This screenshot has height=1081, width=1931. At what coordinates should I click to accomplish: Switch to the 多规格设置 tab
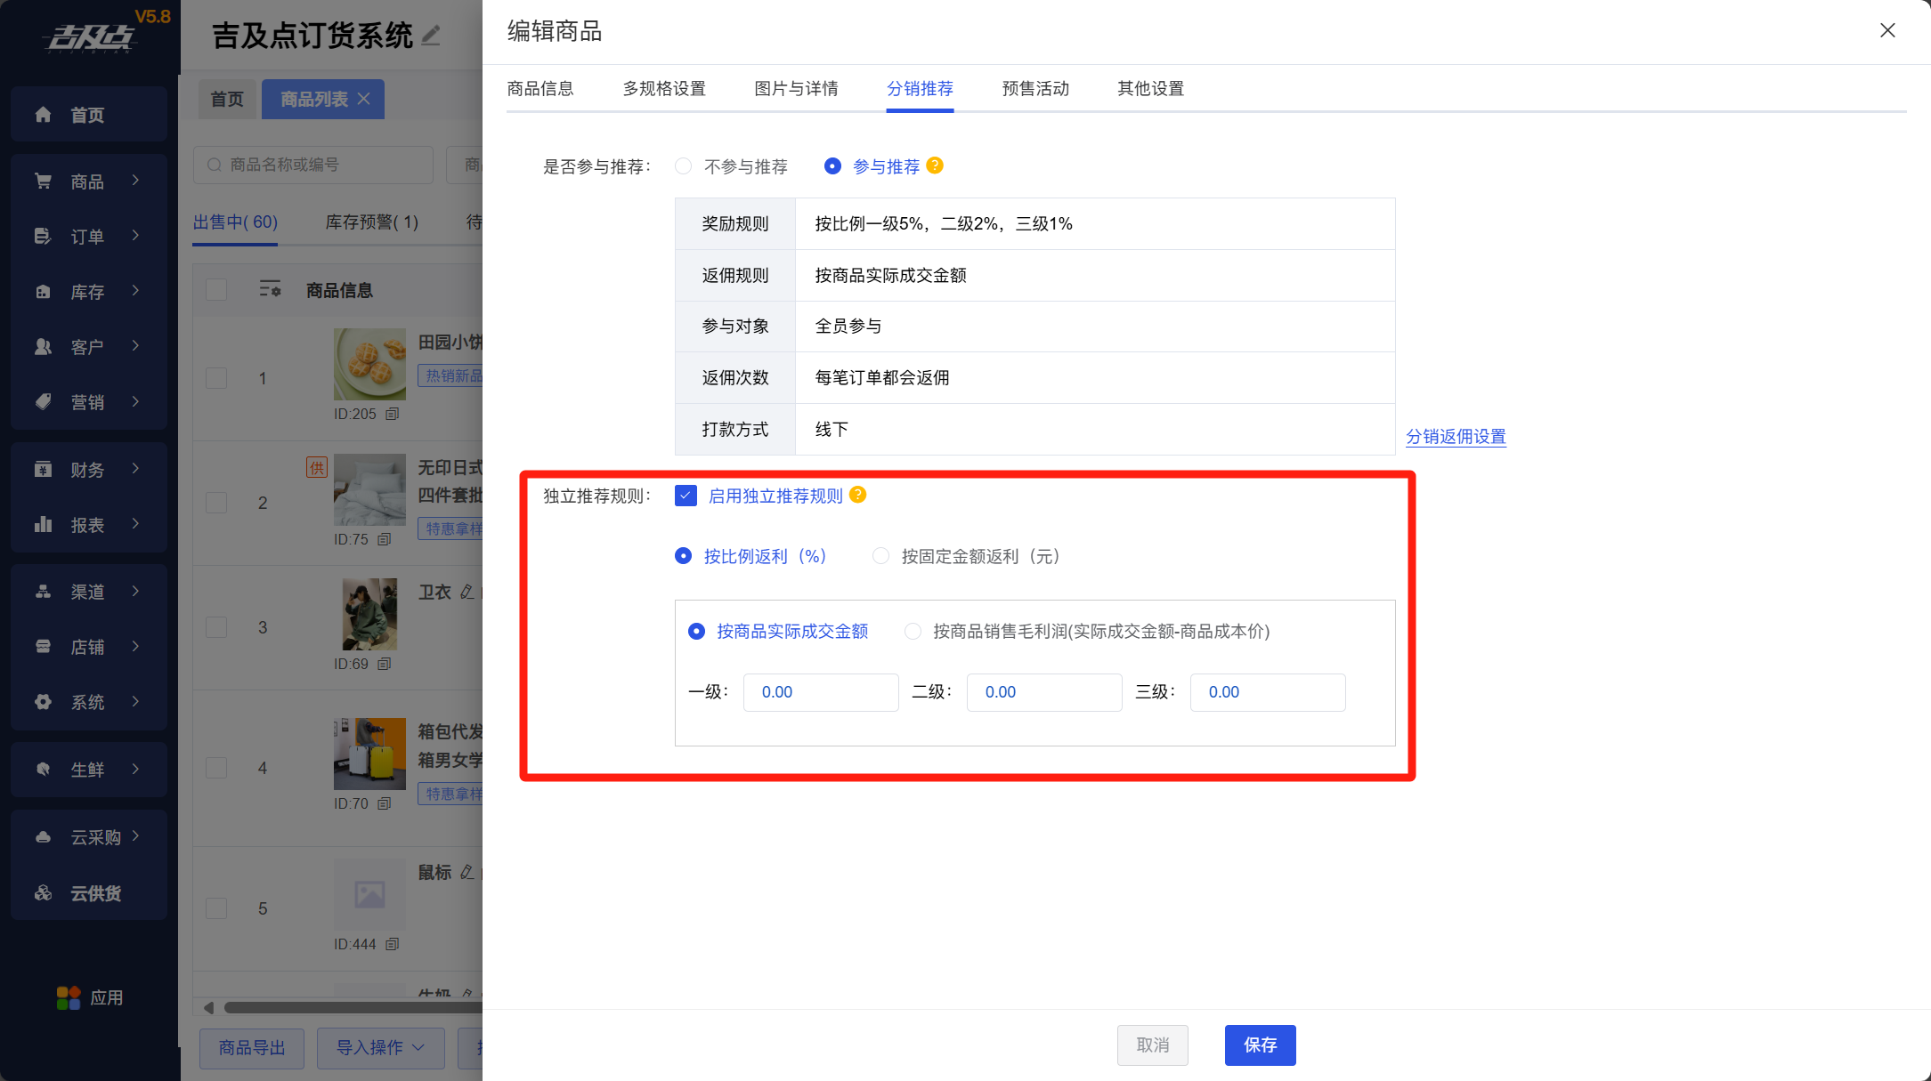pyautogui.click(x=664, y=89)
